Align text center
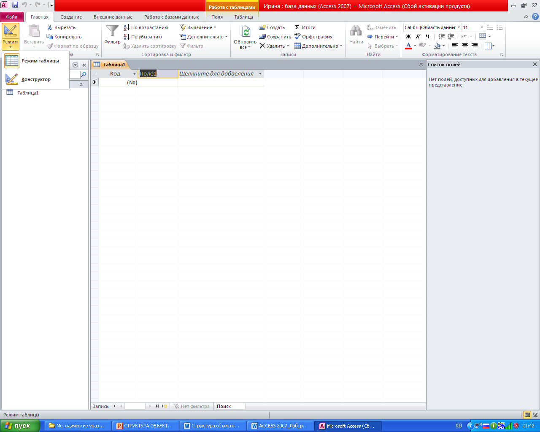Image resolution: width=540 pixels, height=432 pixels. (465, 46)
